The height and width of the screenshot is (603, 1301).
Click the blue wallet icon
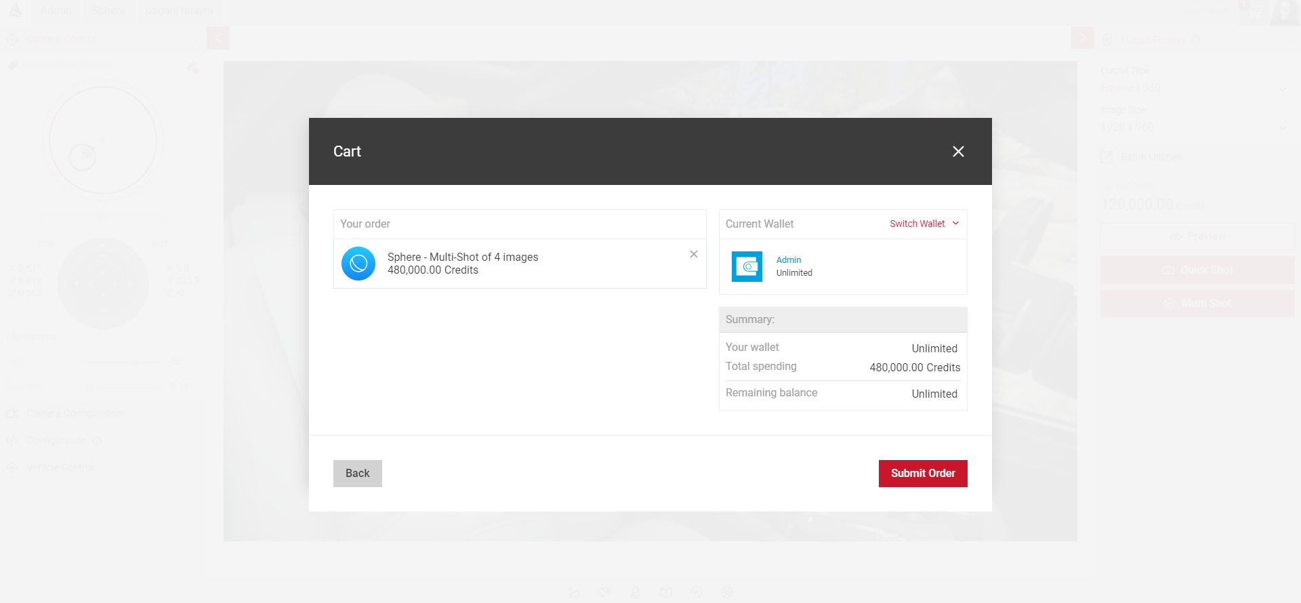coord(747,266)
